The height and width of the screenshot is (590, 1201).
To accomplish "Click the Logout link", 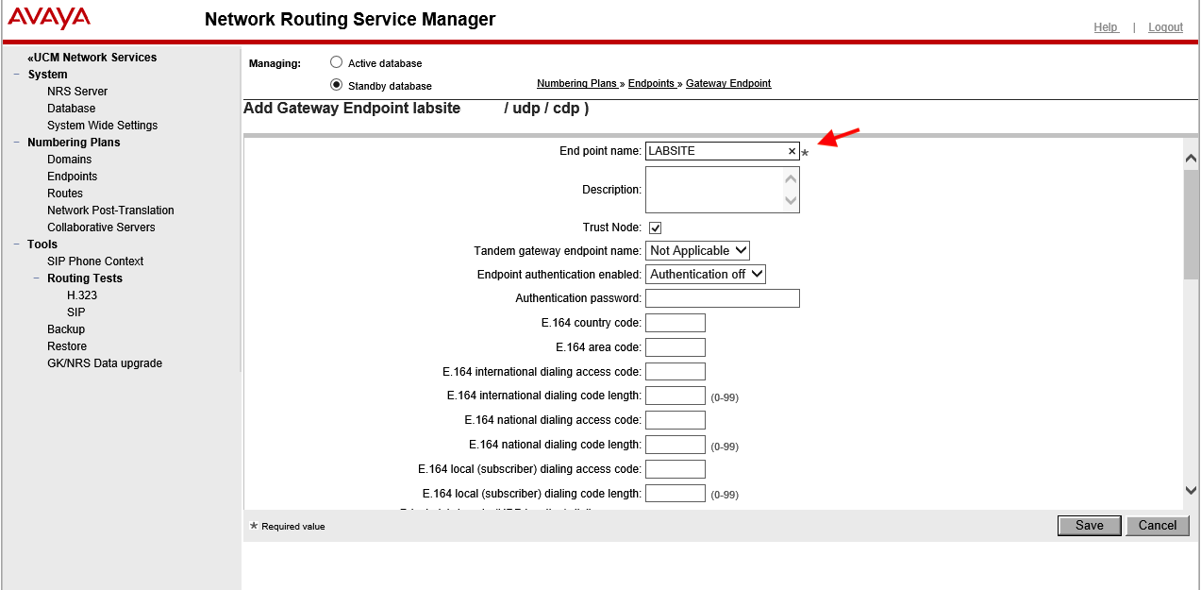I will point(1165,27).
